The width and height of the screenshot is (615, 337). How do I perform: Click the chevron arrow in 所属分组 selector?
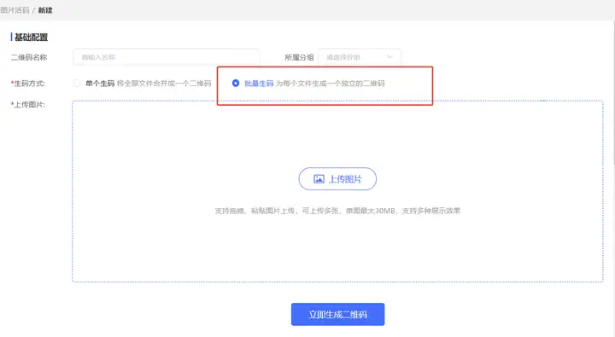389,57
